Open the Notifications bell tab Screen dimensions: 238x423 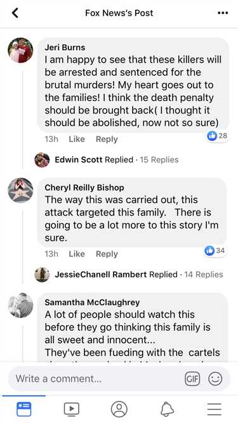(x=167, y=409)
